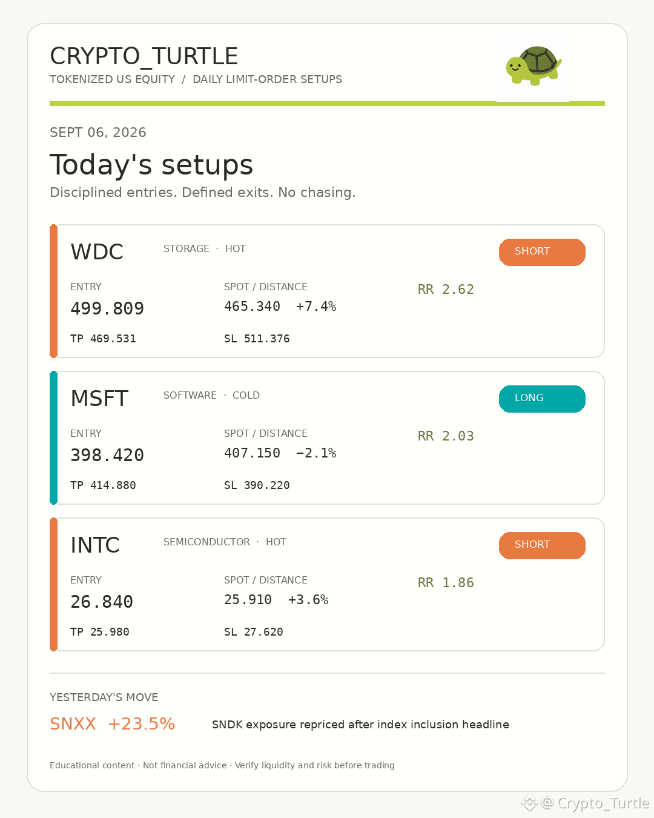Click WDC entry price 499.809
Image resolution: width=654 pixels, height=818 pixels.
click(x=107, y=308)
